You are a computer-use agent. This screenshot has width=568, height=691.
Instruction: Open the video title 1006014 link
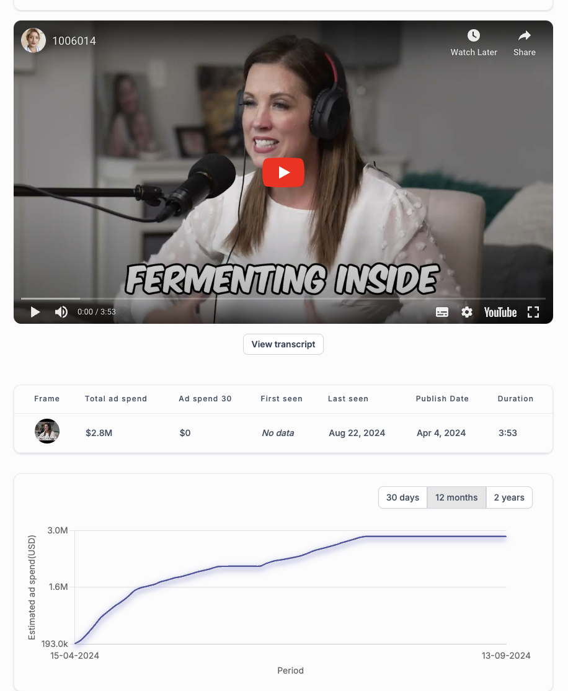pyautogui.click(x=74, y=41)
